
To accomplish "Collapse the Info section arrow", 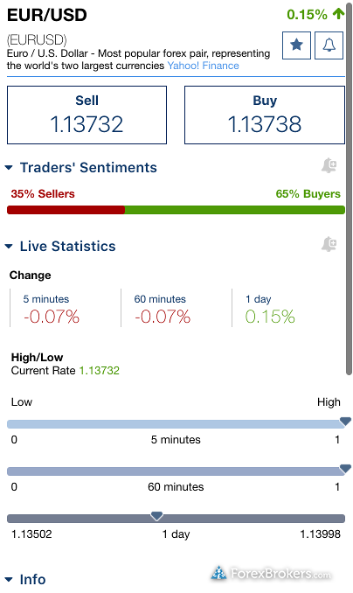I will coord(9,579).
